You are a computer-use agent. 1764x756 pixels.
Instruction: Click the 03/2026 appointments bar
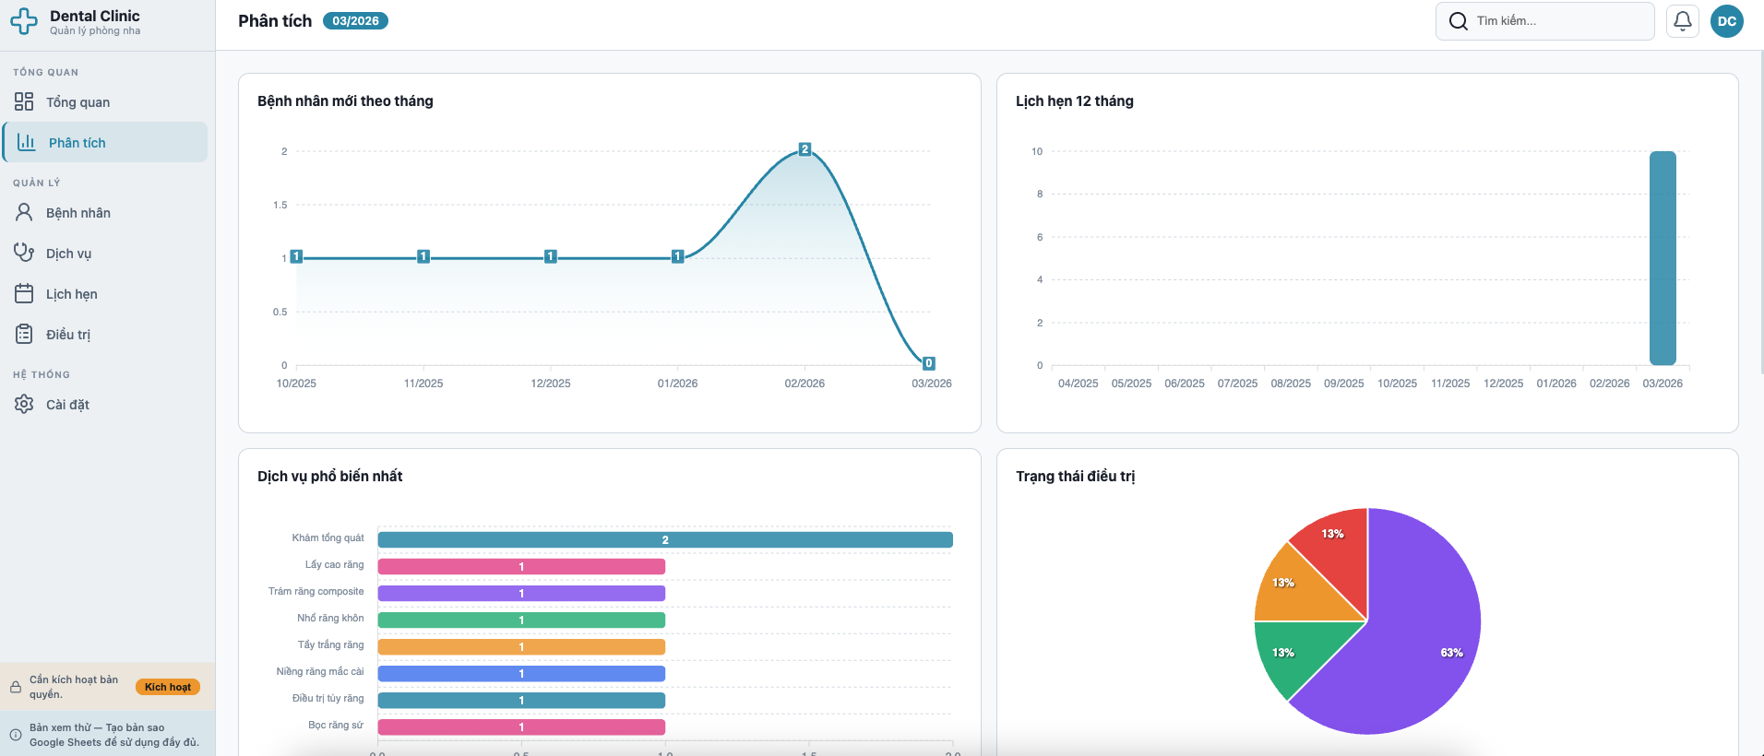click(x=1663, y=258)
